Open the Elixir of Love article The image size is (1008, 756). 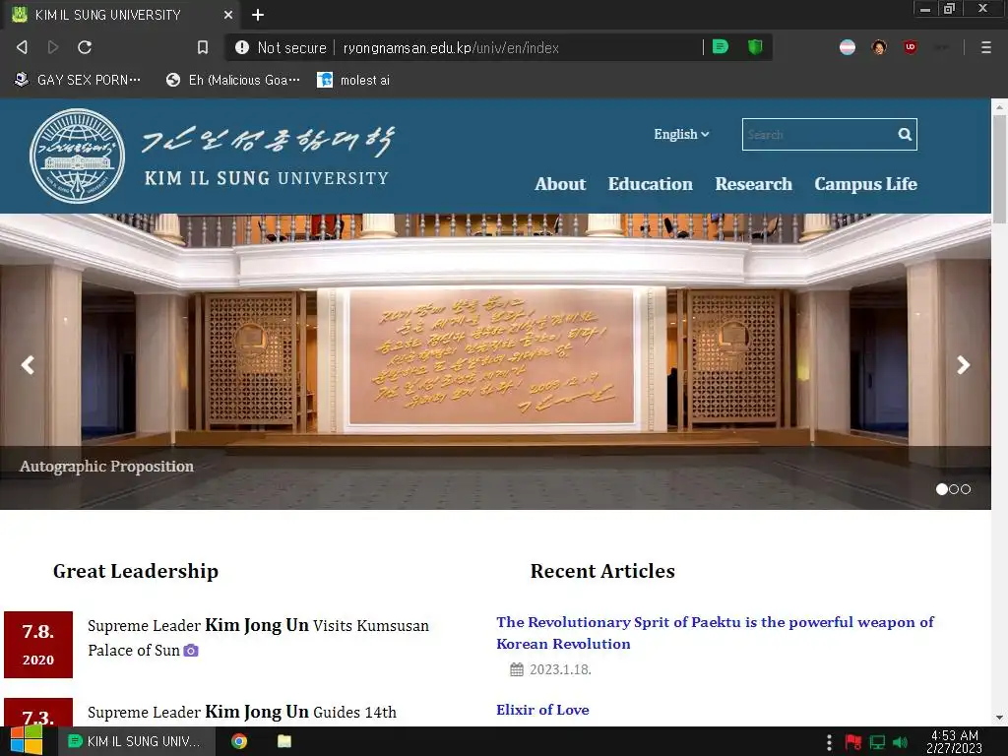(542, 710)
